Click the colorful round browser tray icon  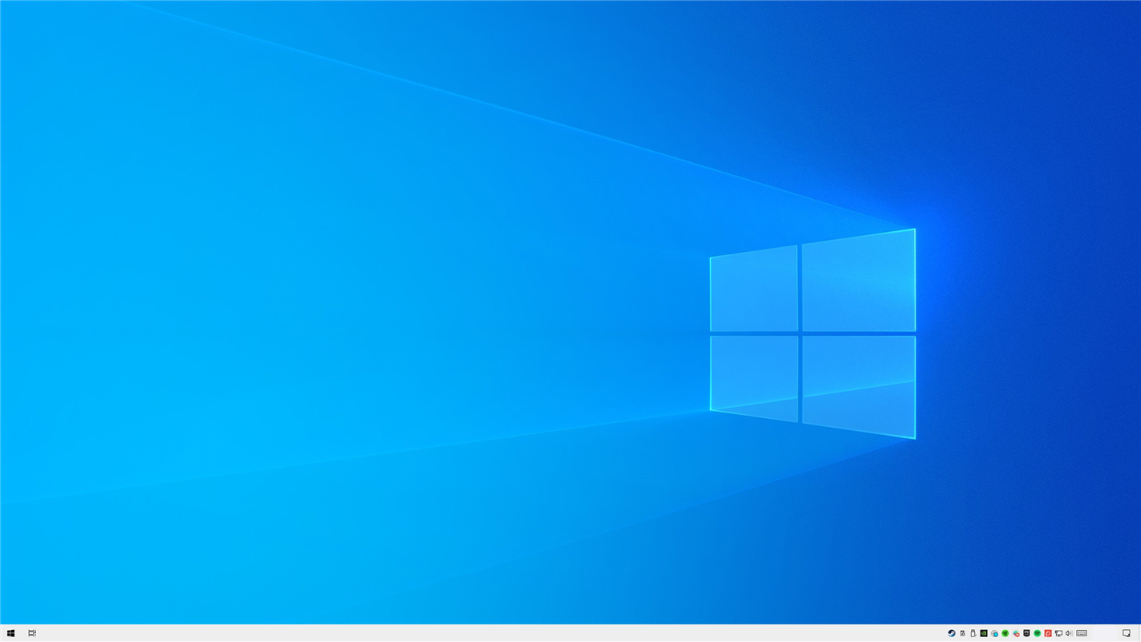click(1016, 633)
